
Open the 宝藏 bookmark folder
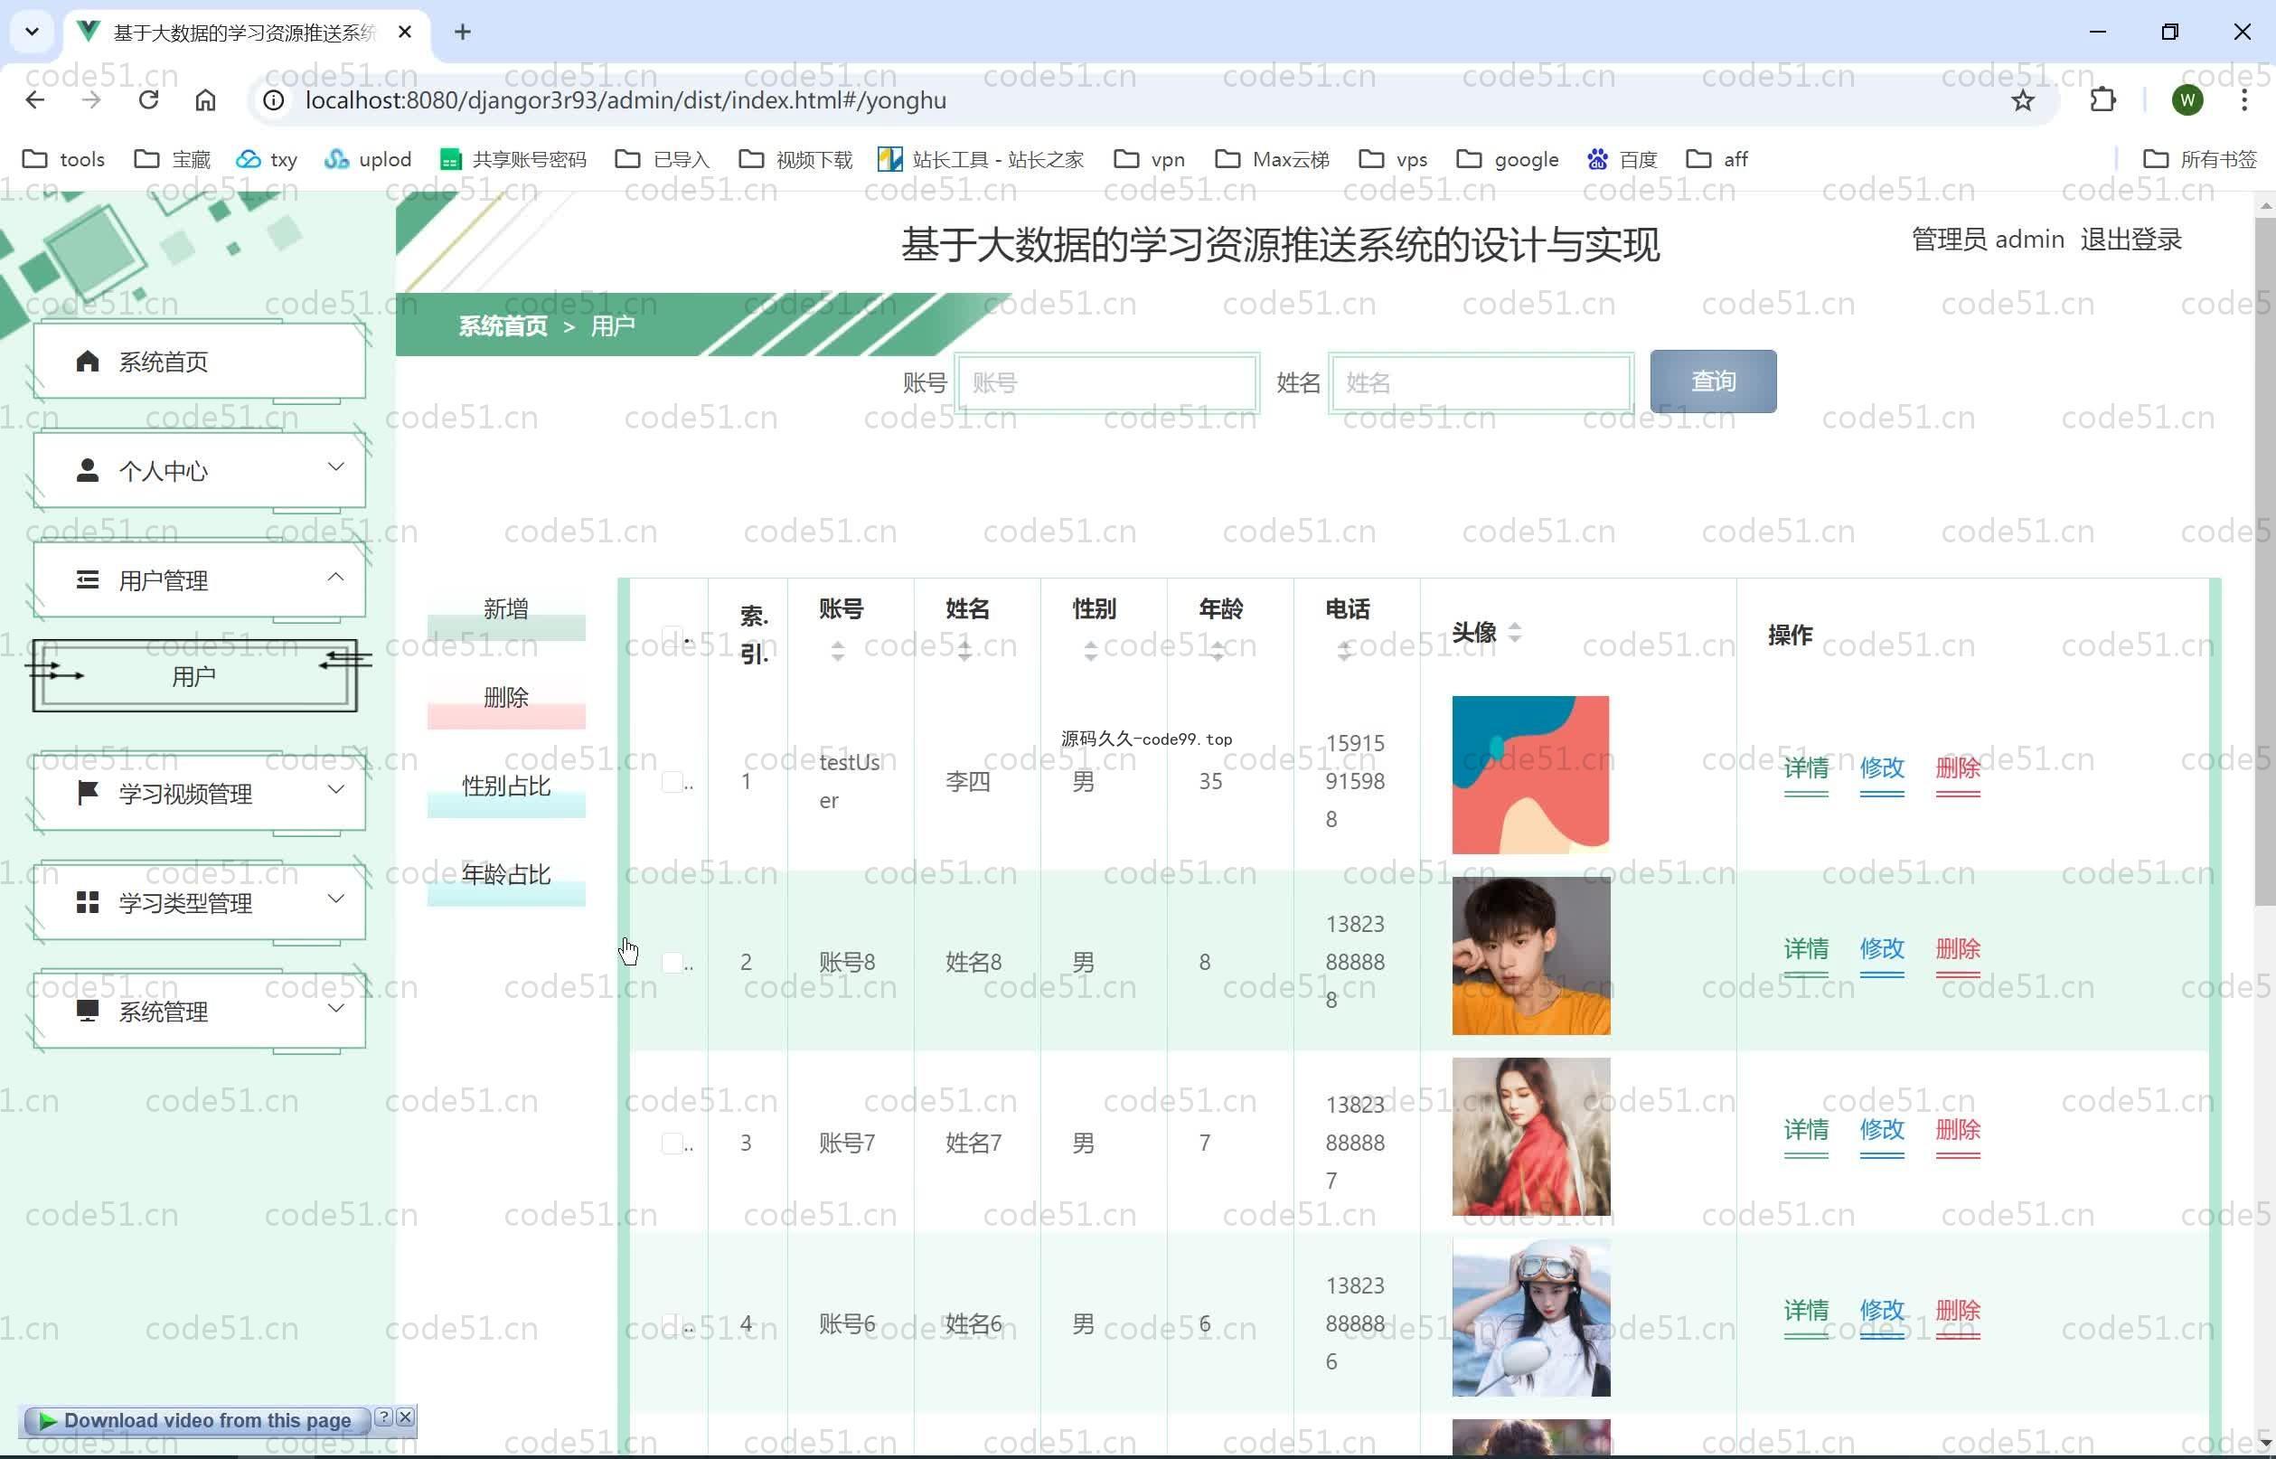pos(173,159)
